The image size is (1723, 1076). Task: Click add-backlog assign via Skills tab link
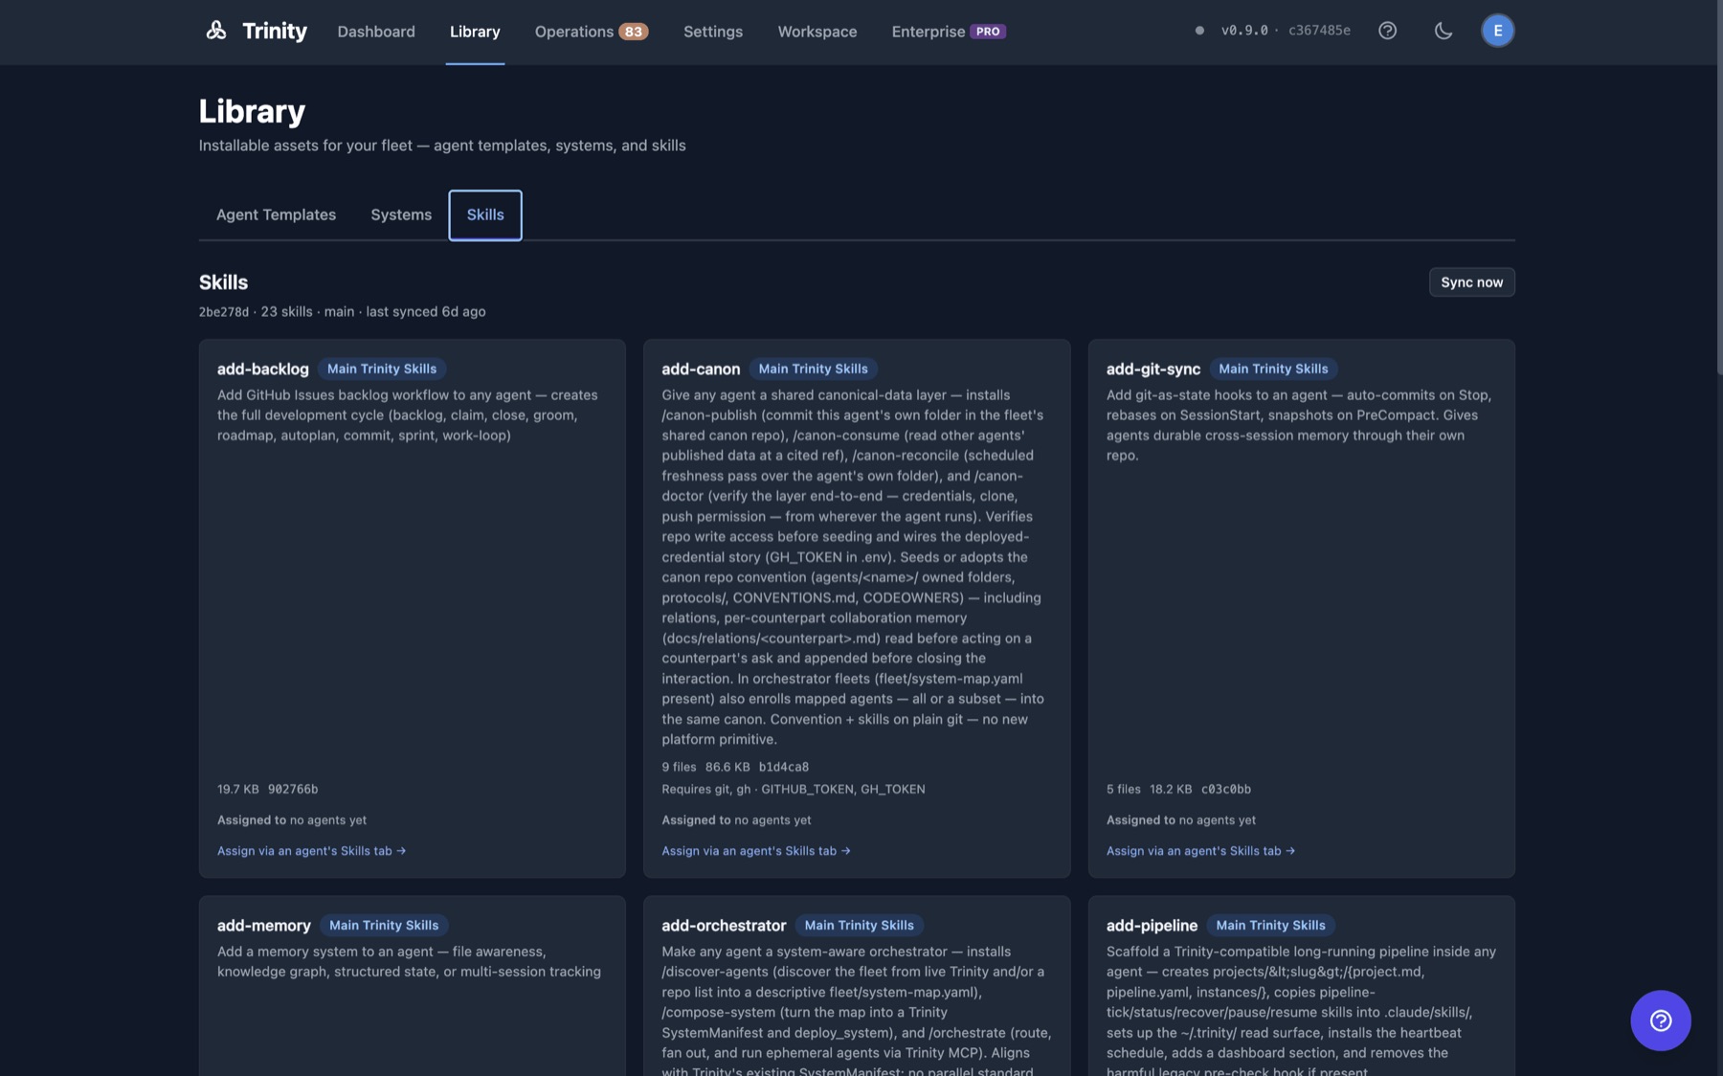(311, 851)
